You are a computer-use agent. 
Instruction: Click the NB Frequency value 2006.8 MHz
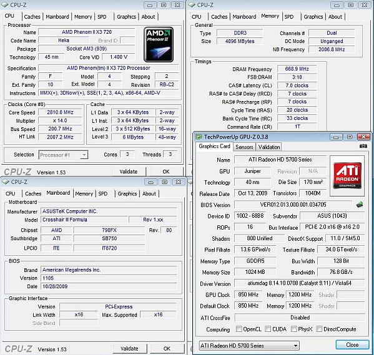tap(332, 49)
